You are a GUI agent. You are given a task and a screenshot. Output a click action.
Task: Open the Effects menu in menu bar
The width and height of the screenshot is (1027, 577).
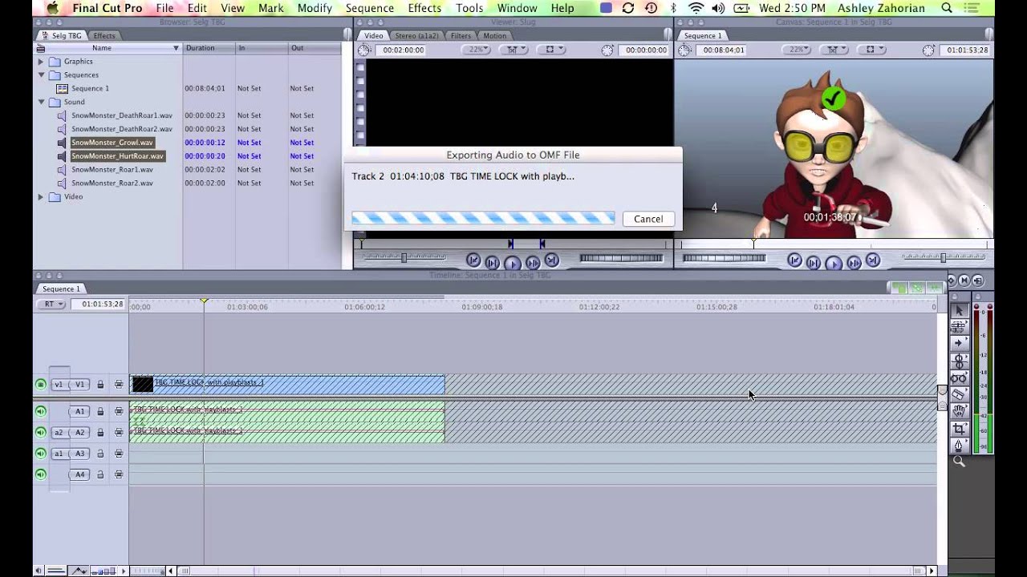coord(424,8)
